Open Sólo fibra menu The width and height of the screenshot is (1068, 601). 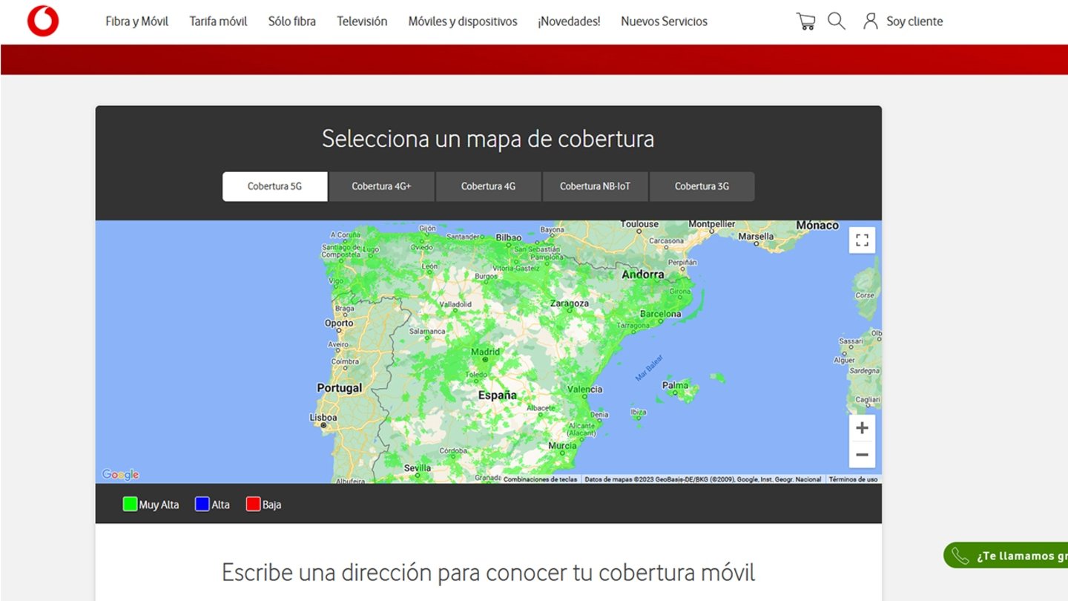click(x=292, y=22)
